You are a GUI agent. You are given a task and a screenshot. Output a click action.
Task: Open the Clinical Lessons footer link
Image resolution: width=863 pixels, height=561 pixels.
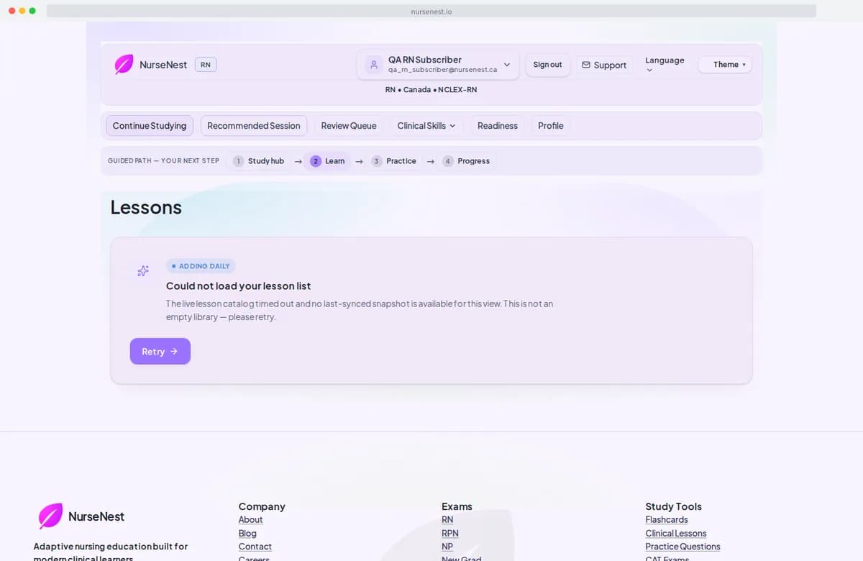coord(676,534)
